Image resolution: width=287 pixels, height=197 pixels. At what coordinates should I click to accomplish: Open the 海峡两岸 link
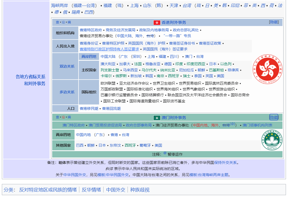(59, 6)
